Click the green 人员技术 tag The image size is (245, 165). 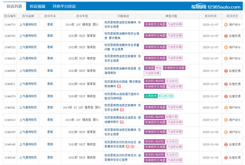150,96
